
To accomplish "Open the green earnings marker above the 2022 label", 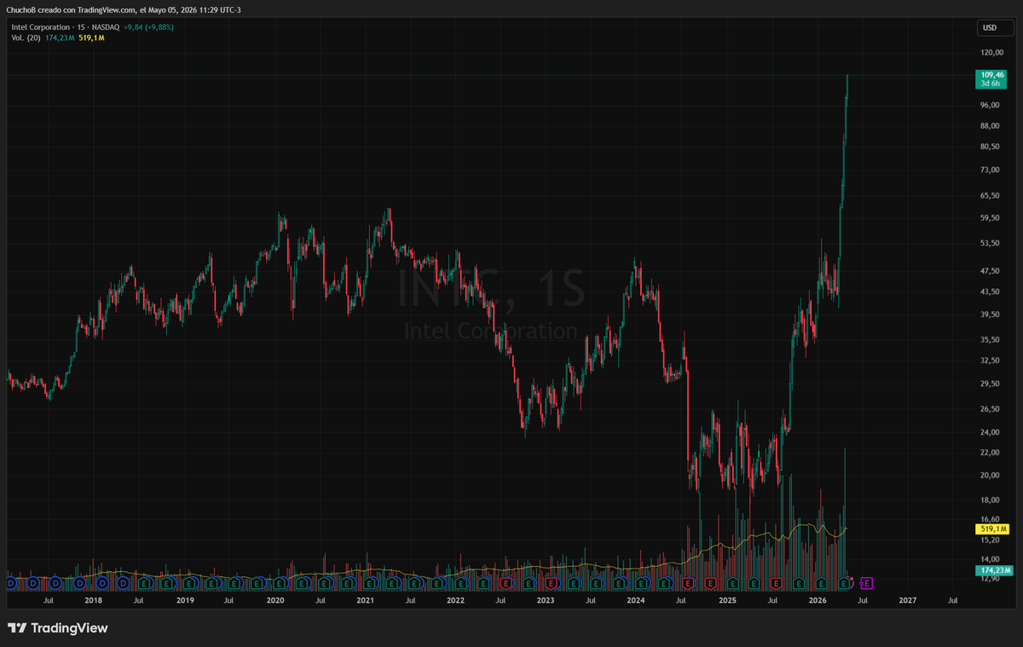I will tap(459, 584).
